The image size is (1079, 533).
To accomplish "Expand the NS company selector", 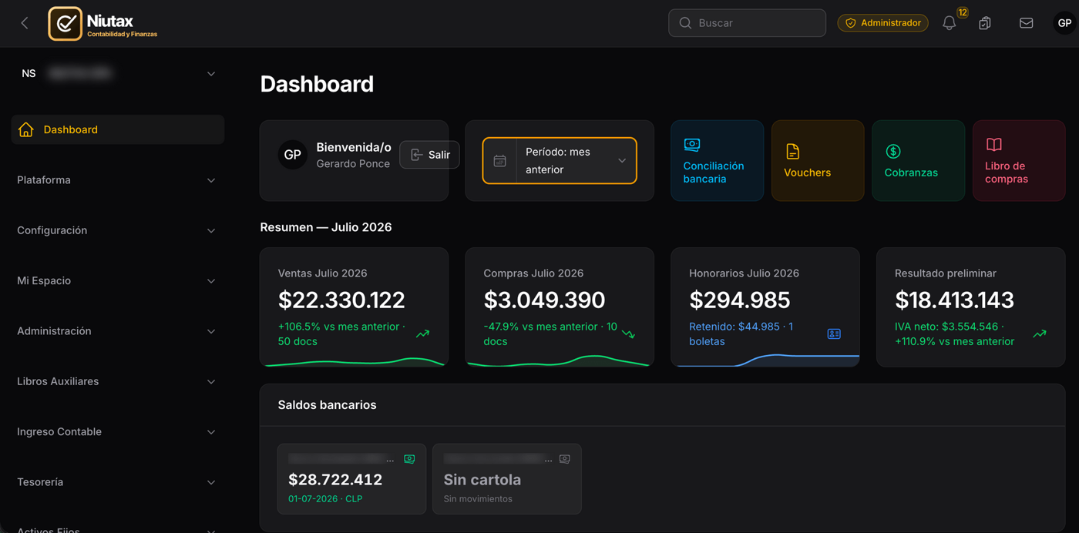I will click(118, 74).
